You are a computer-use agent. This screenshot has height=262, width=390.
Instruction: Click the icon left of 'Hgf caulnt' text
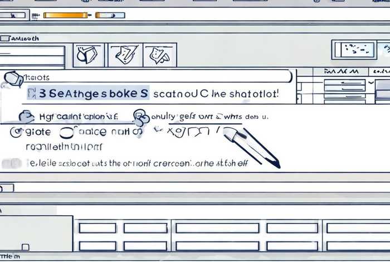click(26, 117)
